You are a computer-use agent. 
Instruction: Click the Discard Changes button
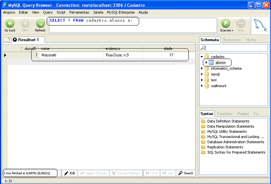point(126,173)
